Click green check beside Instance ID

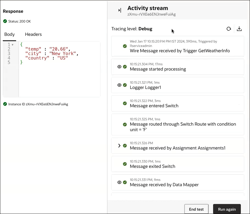5,104
